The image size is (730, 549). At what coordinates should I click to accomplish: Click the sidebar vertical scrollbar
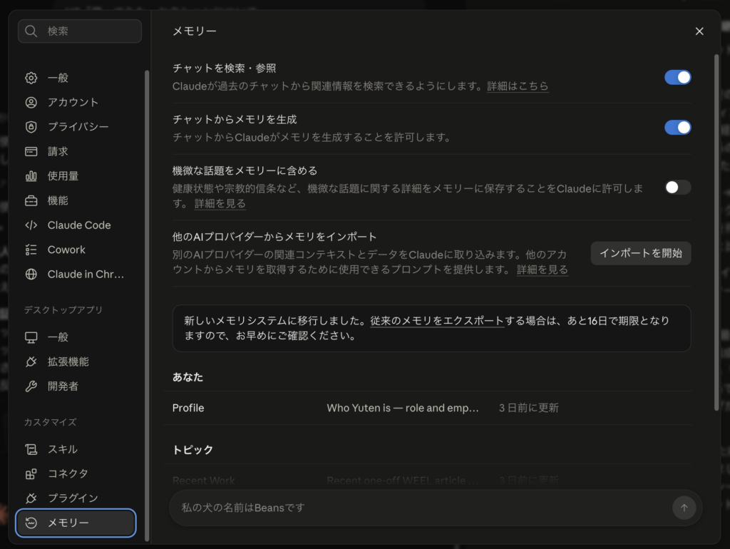(x=147, y=305)
